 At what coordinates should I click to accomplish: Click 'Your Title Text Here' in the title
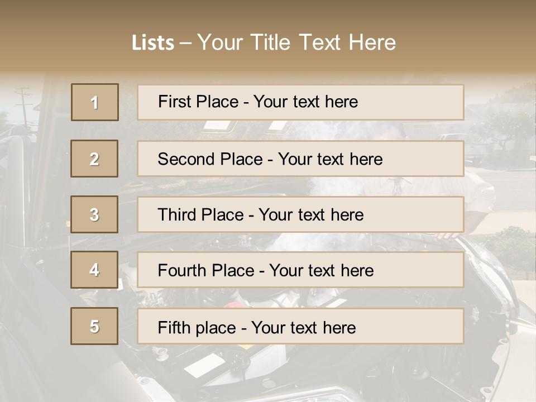tap(296, 43)
